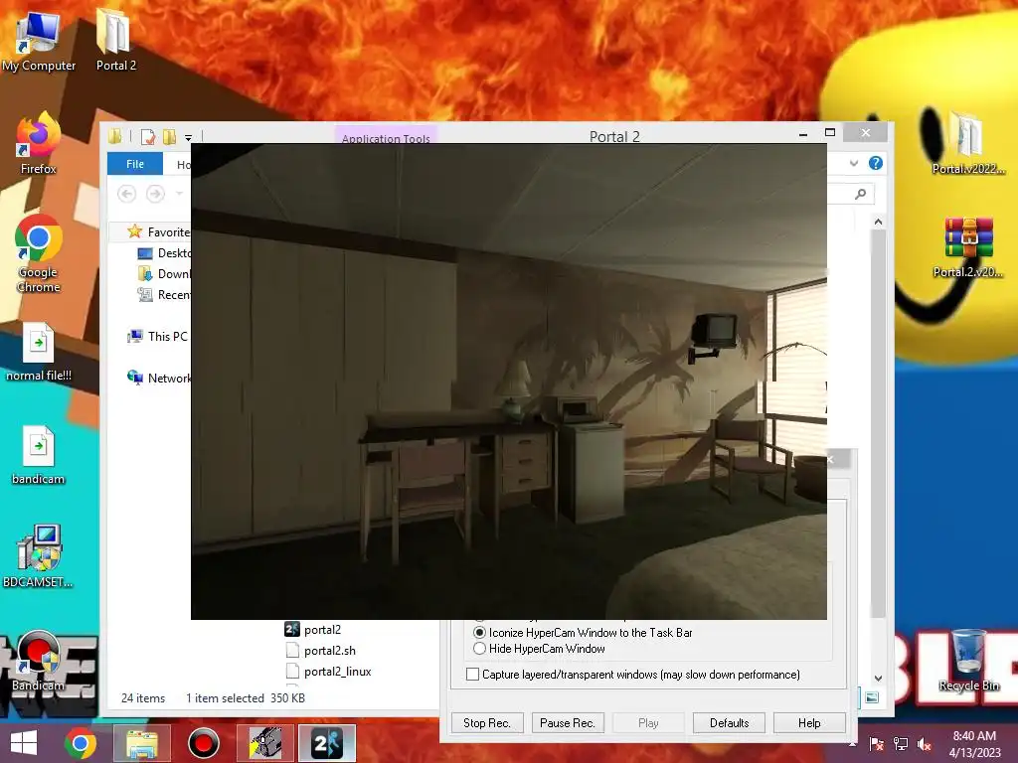Click Stop Rec. in HyperCam
Image resolution: width=1018 pixels, height=763 pixels.
coord(487,723)
